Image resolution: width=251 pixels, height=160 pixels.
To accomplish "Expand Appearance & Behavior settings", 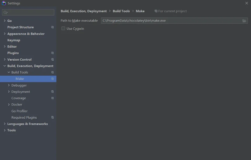I will (4, 34).
